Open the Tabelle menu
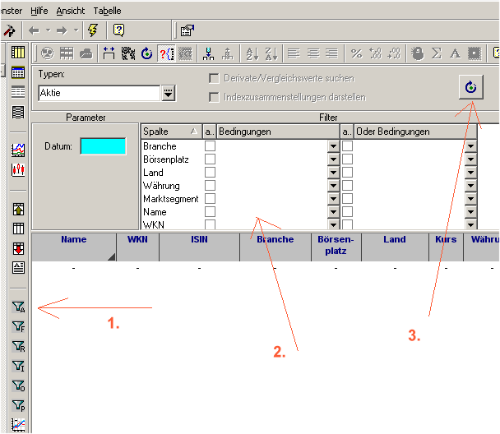500x434 pixels. click(x=107, y=11)
